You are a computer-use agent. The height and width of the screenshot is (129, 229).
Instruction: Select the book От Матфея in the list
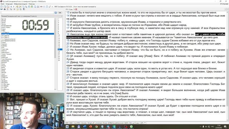click(x=5, y=84)
